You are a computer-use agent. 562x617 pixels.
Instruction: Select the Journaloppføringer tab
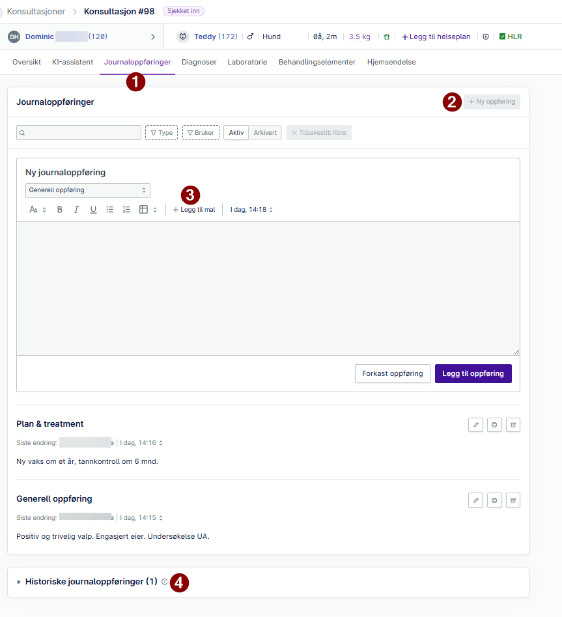pos(137,62)
